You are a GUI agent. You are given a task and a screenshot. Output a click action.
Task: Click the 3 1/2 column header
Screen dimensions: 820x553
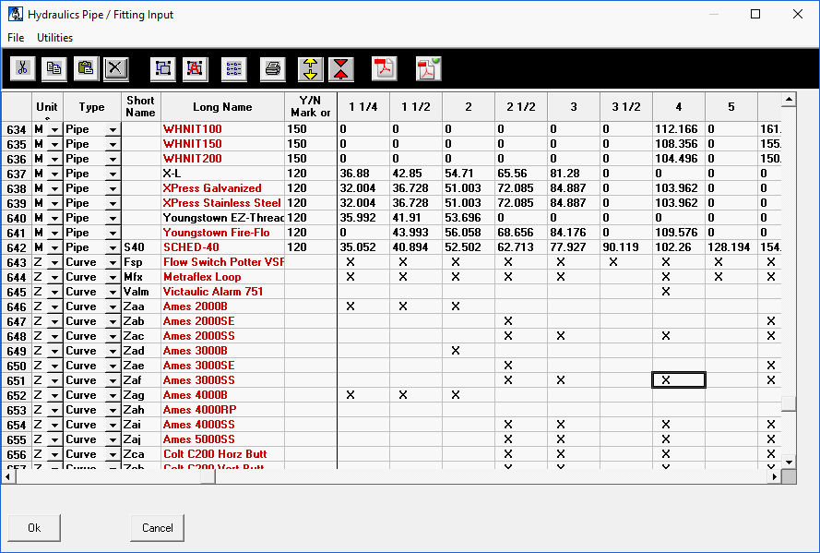point(626,107)
